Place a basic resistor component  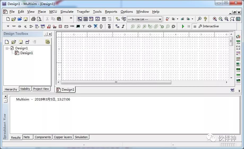pos(14,26)
